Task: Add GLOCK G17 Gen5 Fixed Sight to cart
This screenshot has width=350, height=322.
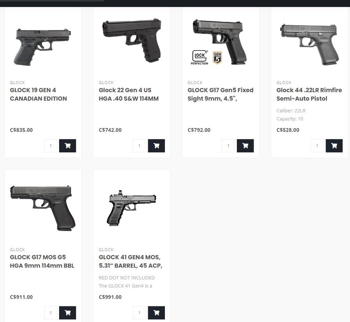Action: pos(245,146)
